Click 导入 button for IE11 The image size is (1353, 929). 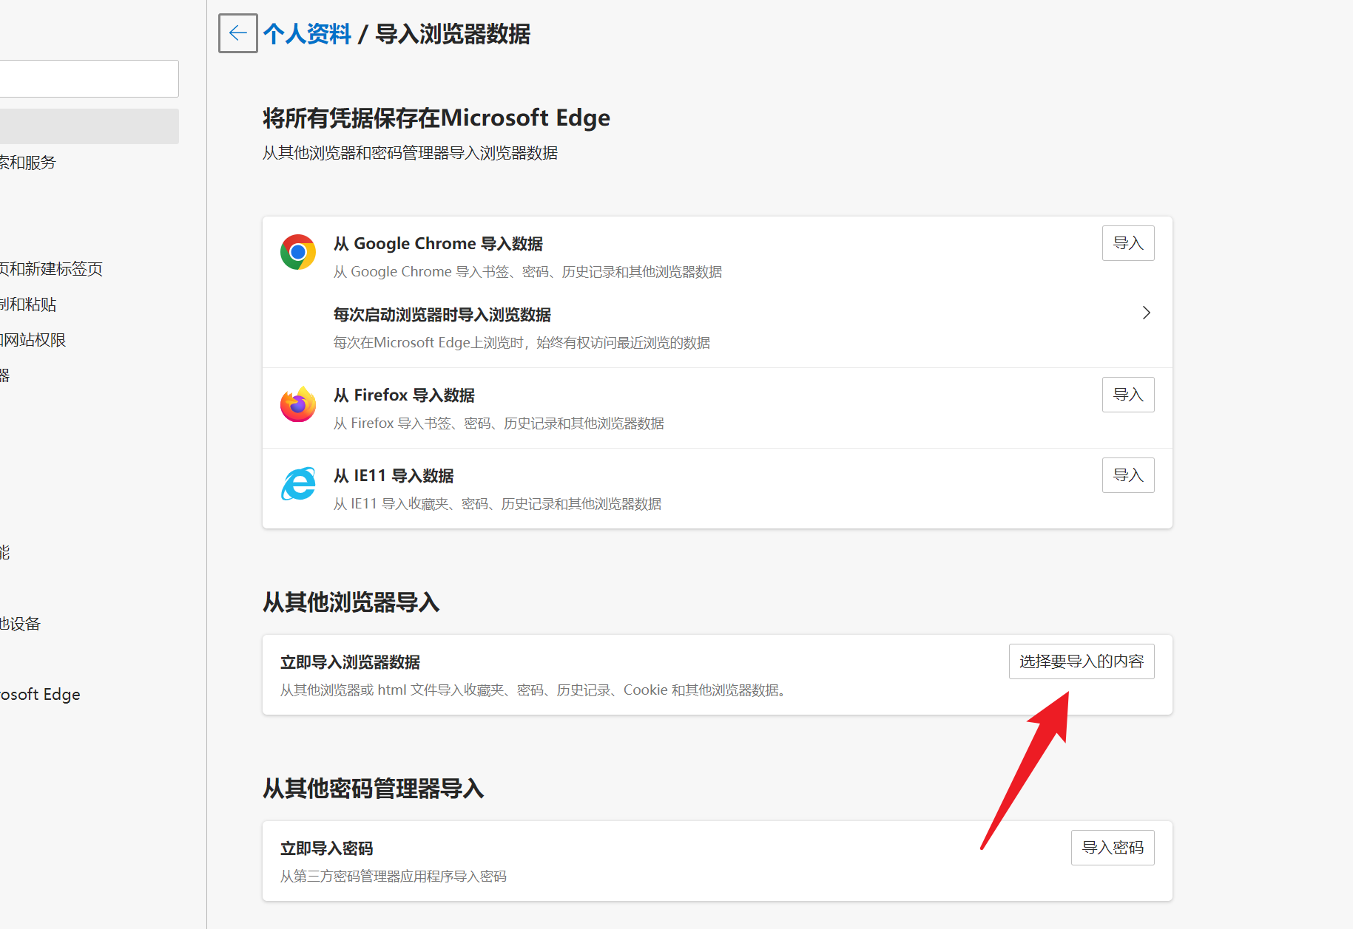1128,475
